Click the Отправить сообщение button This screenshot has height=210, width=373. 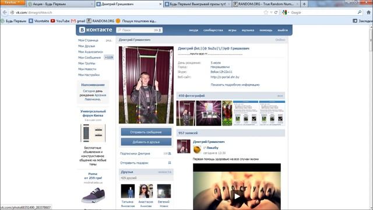146,132
